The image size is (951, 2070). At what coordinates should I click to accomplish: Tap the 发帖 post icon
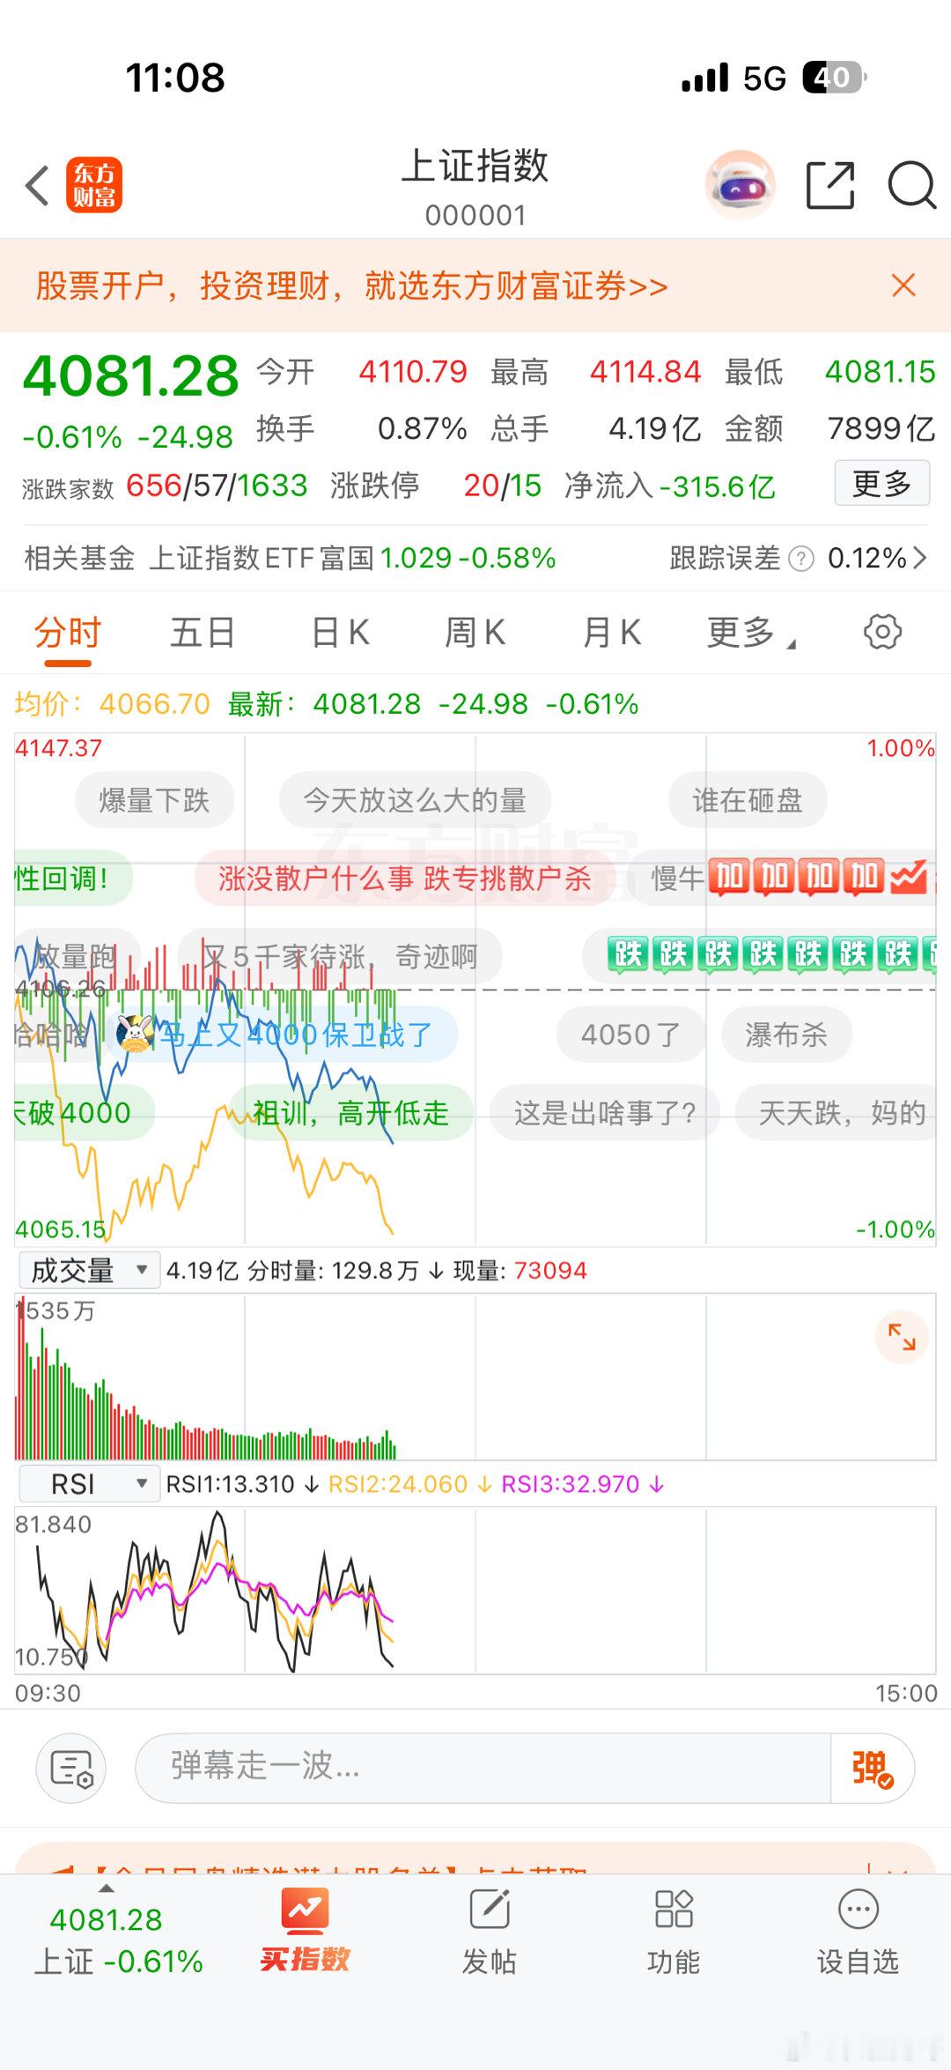click(x=490, y=1932)
